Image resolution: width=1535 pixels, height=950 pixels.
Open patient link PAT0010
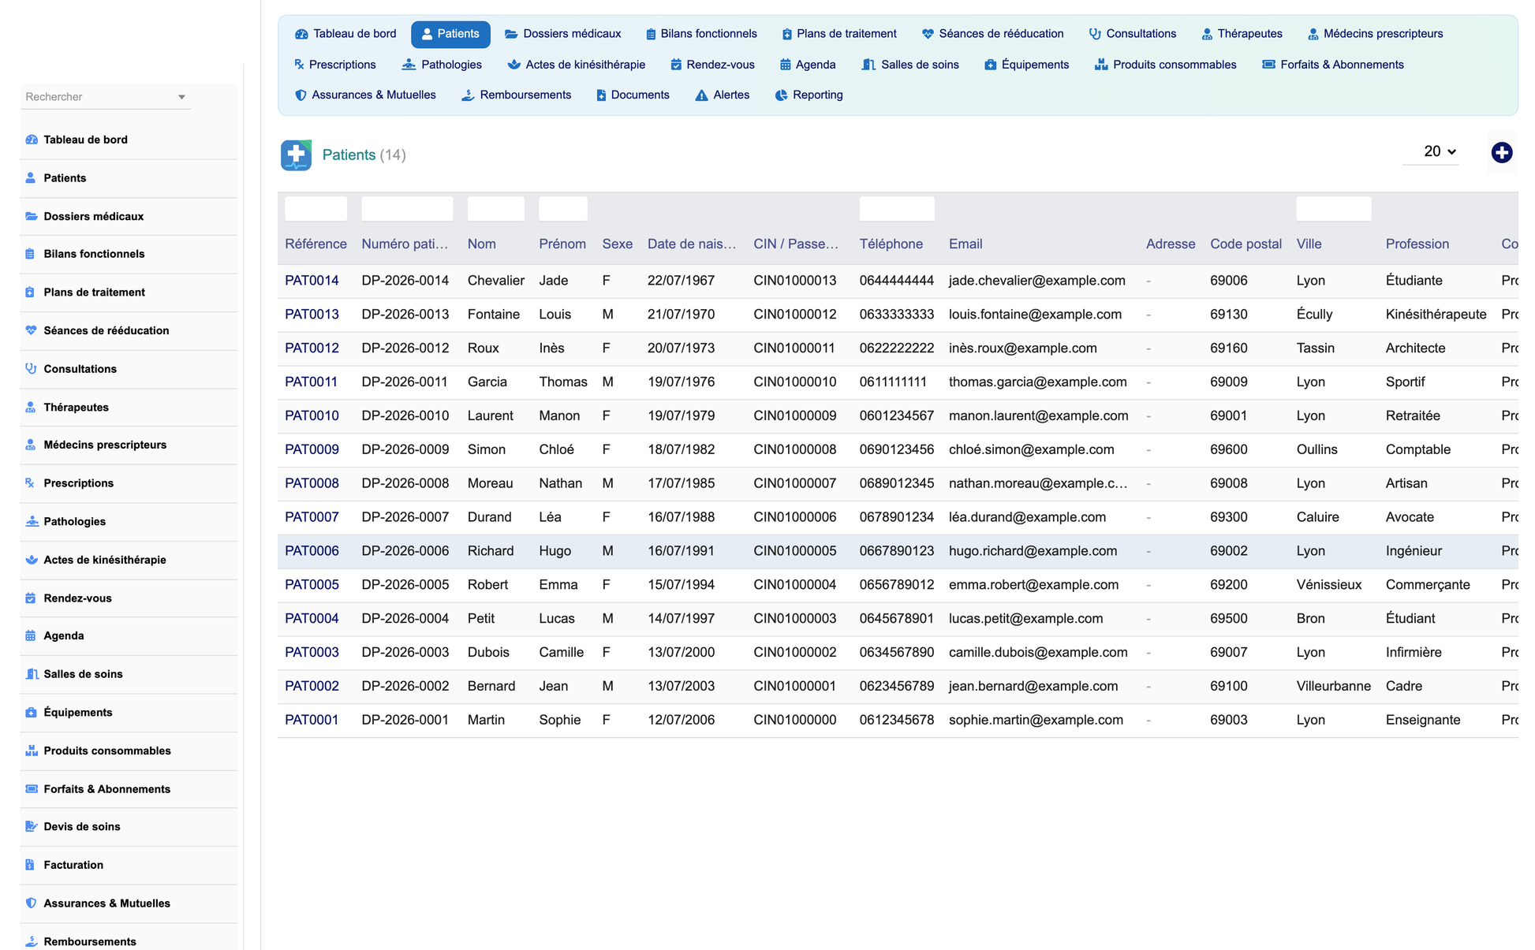click(312, 415)
